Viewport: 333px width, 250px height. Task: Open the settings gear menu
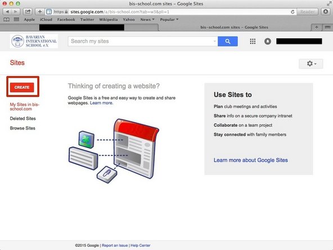(x=311, y=64)
